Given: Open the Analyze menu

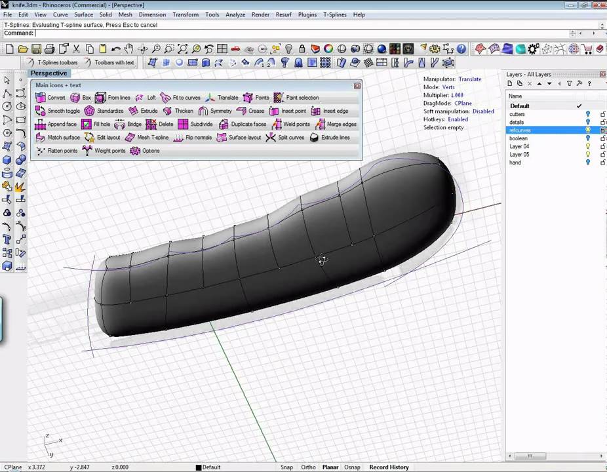Looking at the screenshot, I should coord(235,14).
